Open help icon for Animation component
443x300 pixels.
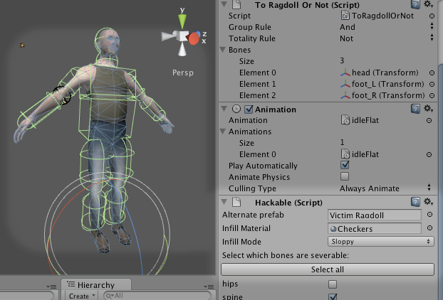(415, 109)
